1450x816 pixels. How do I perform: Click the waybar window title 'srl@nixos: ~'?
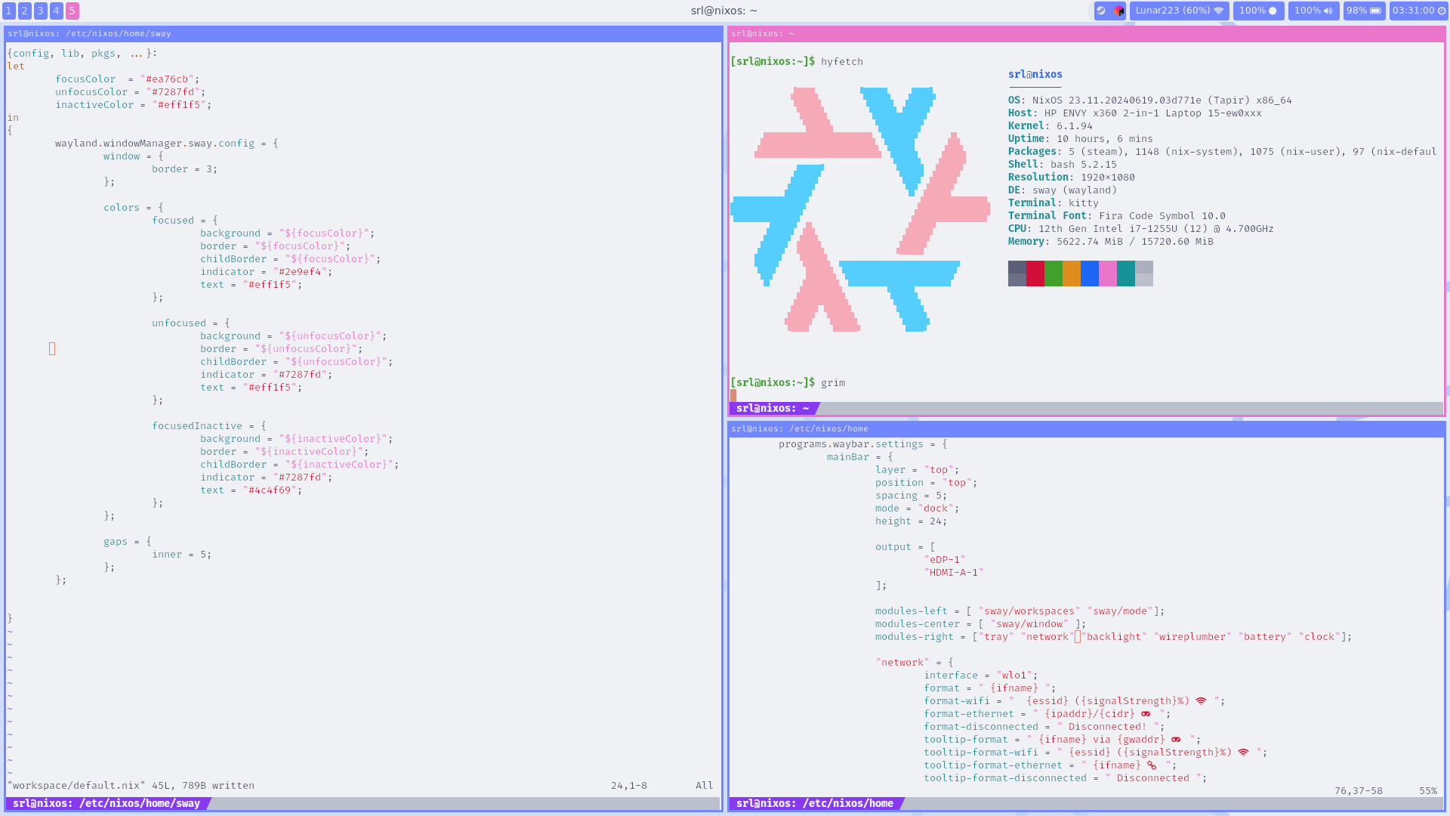tap(724, 11)
